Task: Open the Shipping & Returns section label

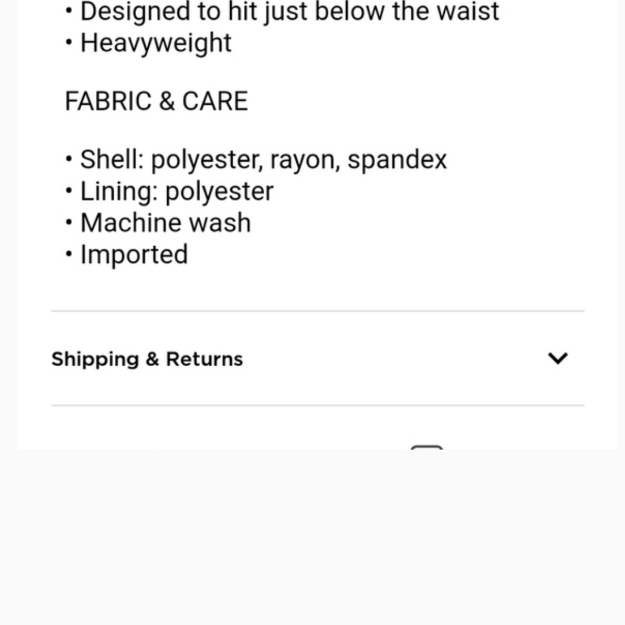Action: [x=147, y=359]
